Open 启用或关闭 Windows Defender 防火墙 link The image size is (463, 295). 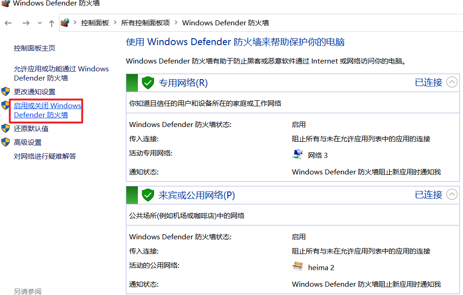click(x=47, y=110)
